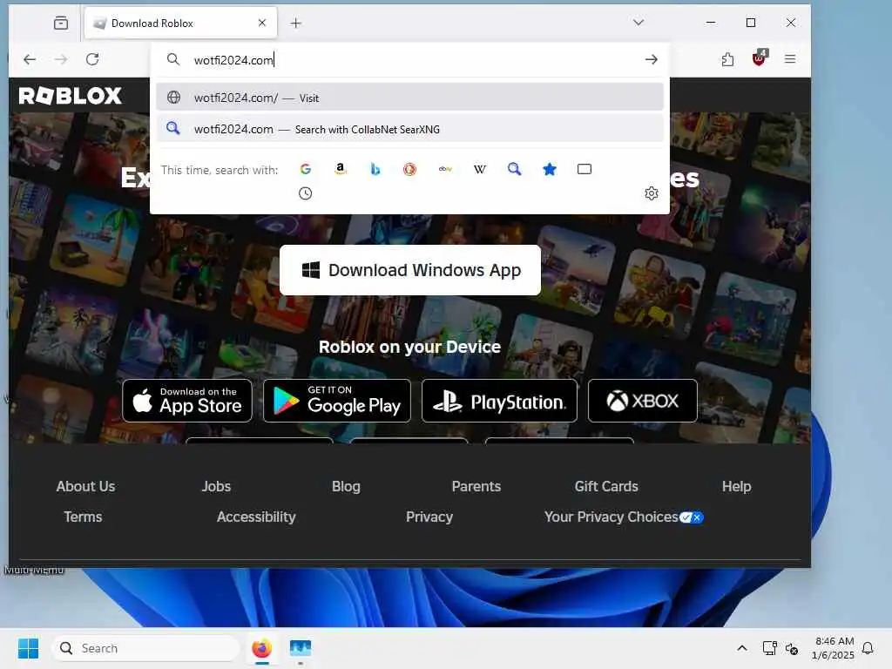
Task: Click Download Windows App button
Action: [410, 270]
